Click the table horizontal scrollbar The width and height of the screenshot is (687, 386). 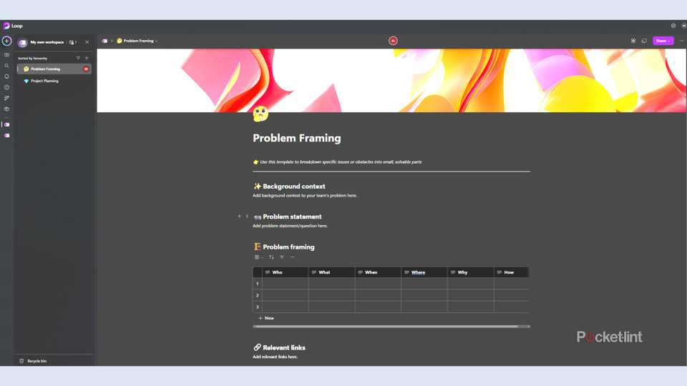coord(386,327)
